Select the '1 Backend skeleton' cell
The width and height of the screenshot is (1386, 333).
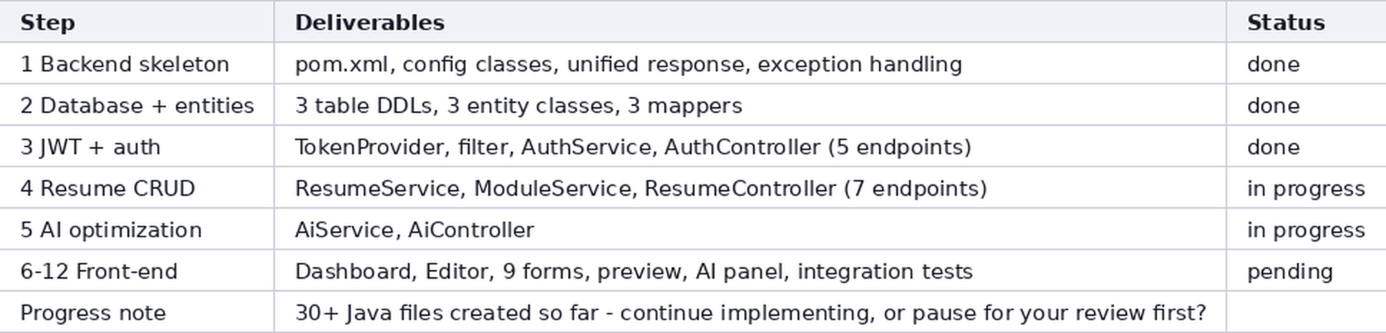137,64
